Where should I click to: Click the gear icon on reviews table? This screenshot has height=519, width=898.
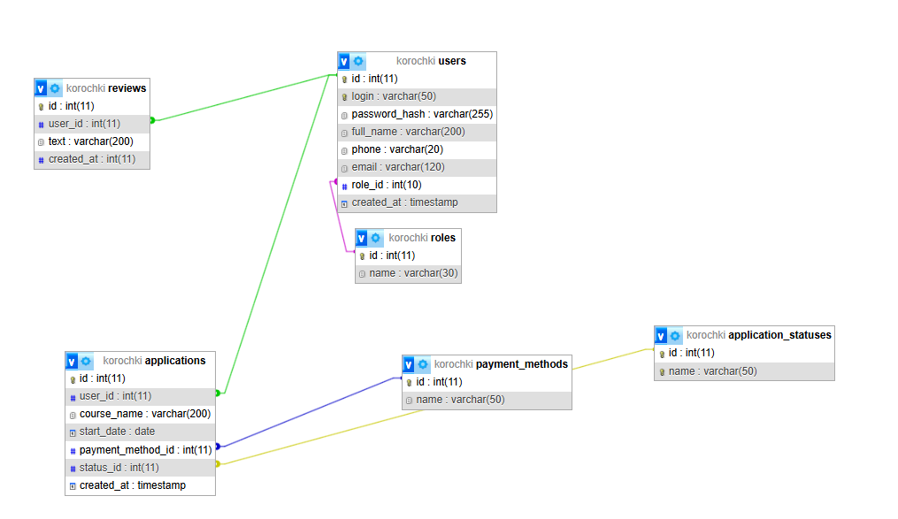(x=55, y=88)
